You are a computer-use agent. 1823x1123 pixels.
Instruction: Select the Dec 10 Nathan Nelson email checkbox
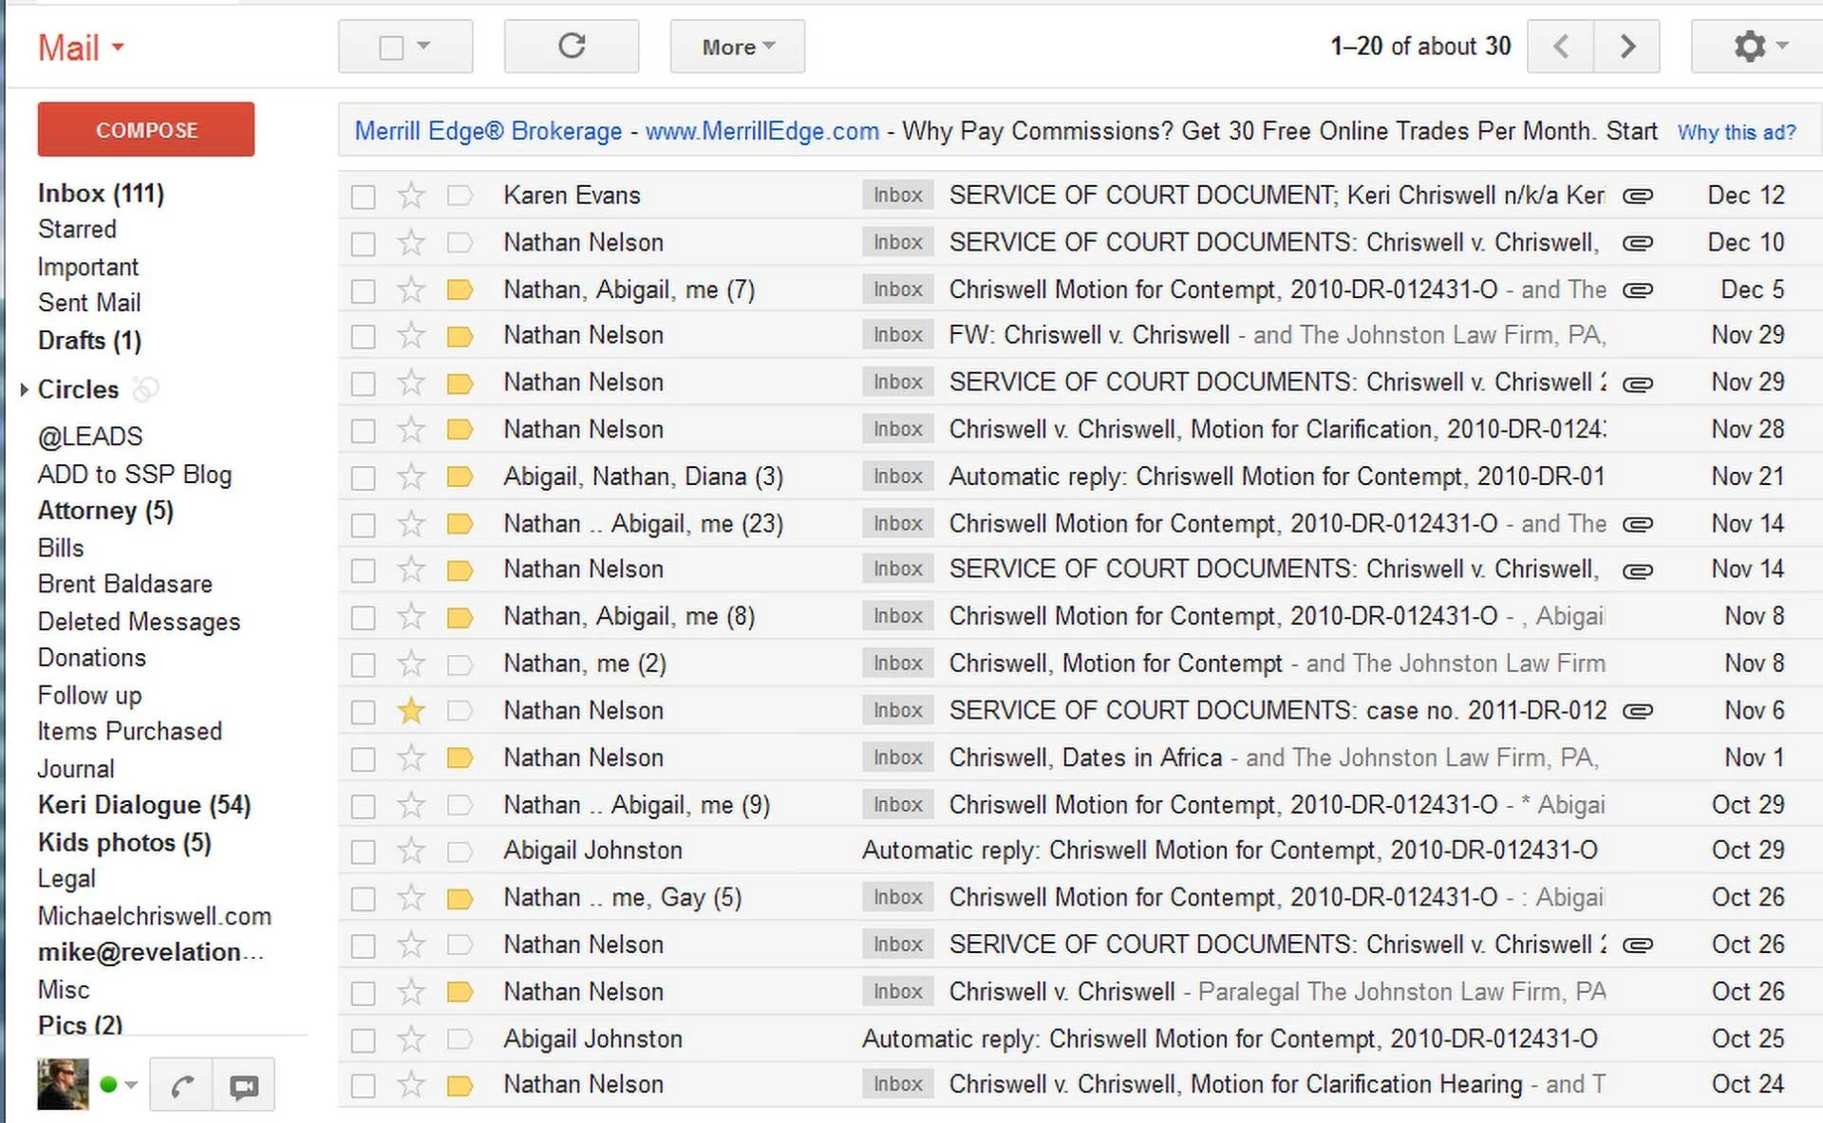tap(363, 244)
